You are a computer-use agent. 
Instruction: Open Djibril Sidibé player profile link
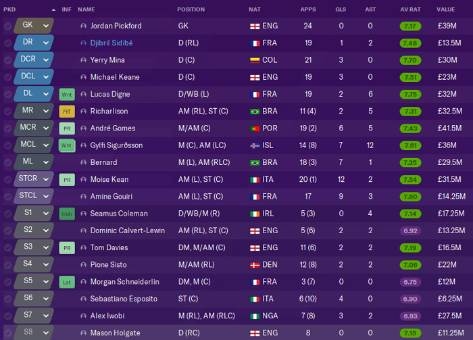[x=111, y=43]
